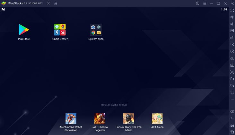
Task: Open the Play Store app
Action: pyautogui.click(x=24, y=30)
